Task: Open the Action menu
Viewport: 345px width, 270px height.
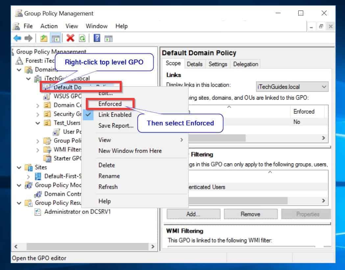Action: [49, 26]
